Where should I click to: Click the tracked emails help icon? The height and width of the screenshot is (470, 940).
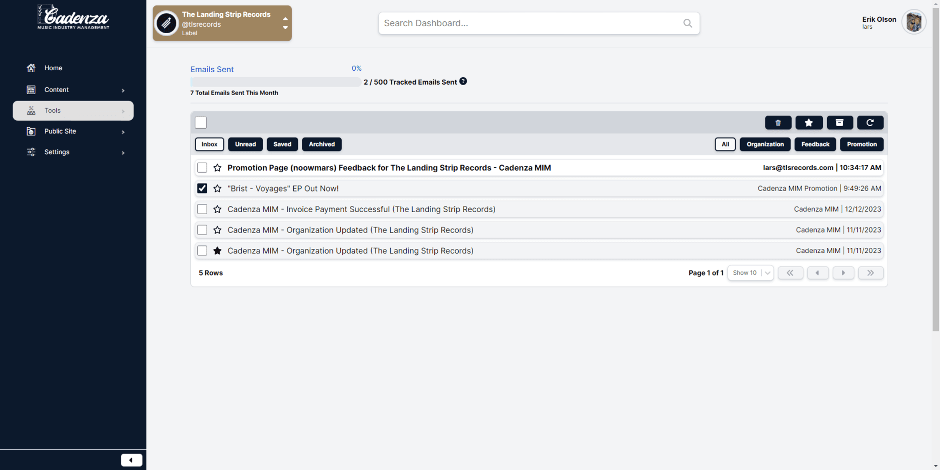coord(463,81)
